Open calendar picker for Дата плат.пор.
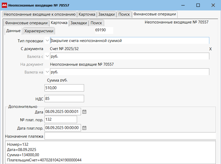Viewport: 221px width, 164px height. click(x=84, y=128)
